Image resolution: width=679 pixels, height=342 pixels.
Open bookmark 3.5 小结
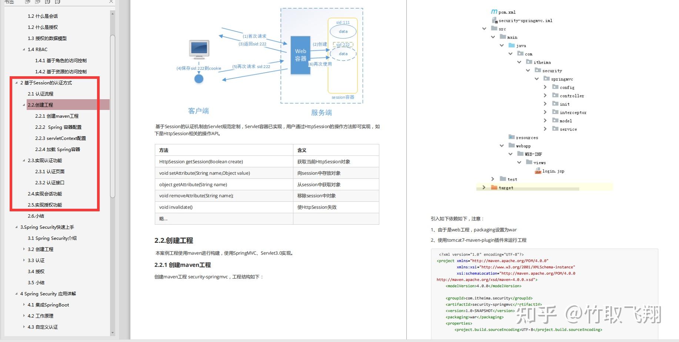point(36,283)
